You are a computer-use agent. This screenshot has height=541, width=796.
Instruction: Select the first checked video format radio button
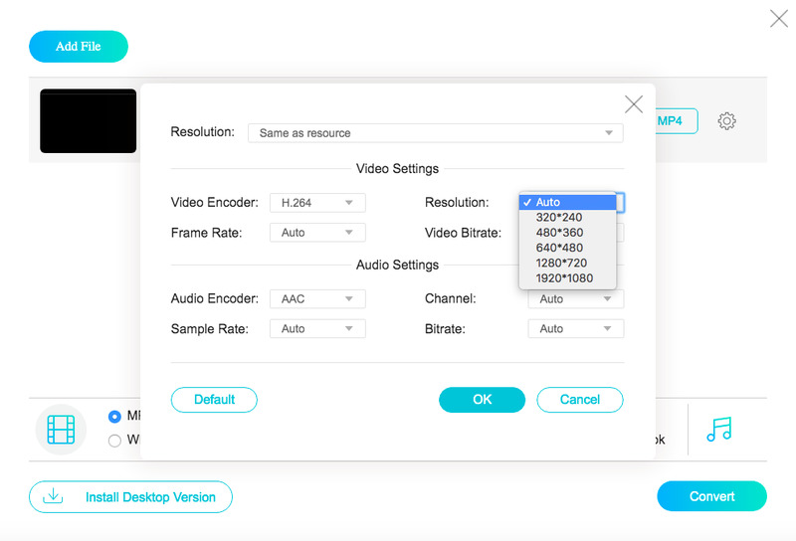pyautogui.click(x=114, y=416)
